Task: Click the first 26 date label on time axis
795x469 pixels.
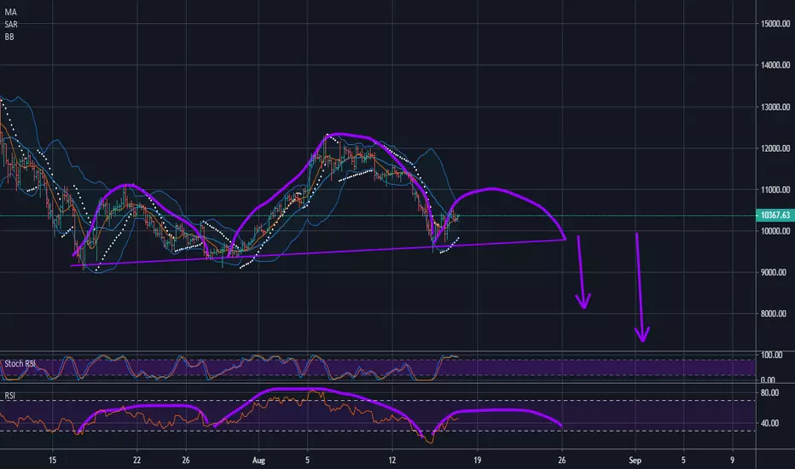Action: point(186,460)
